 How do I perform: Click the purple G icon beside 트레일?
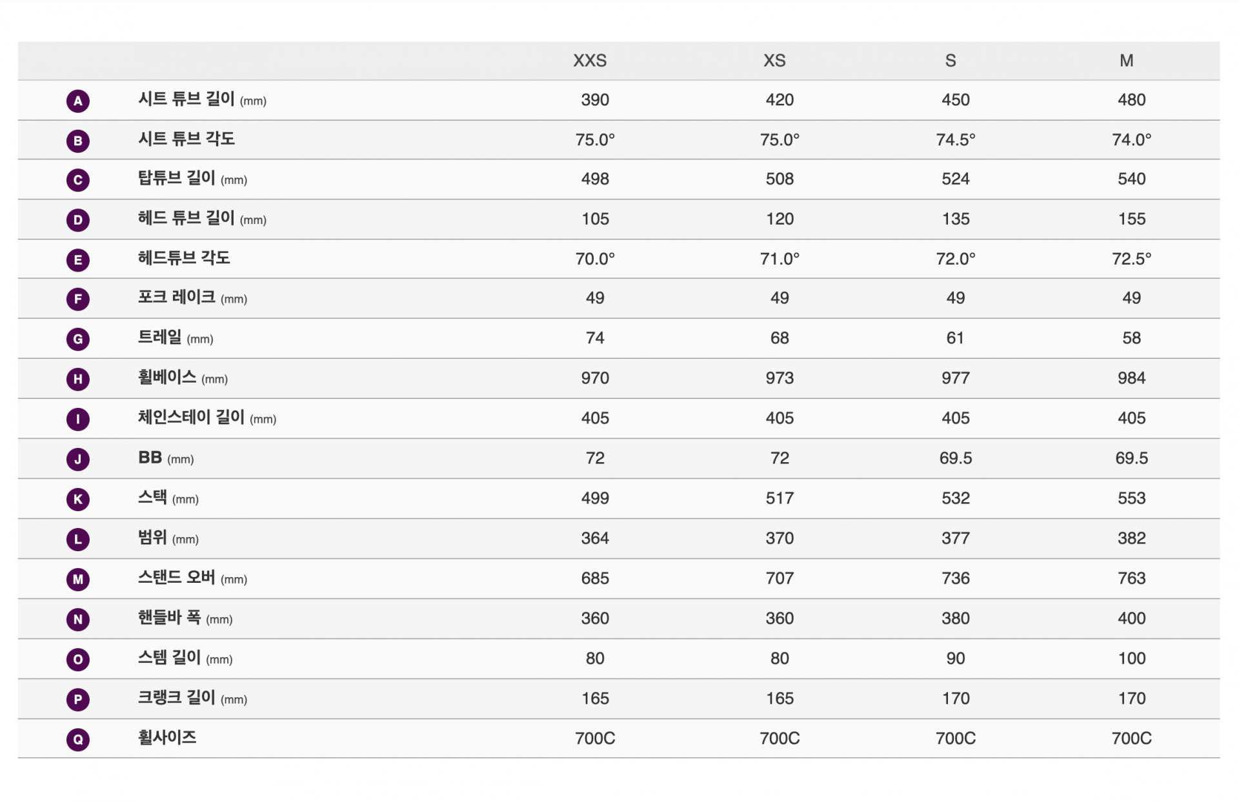coord(78,339)
